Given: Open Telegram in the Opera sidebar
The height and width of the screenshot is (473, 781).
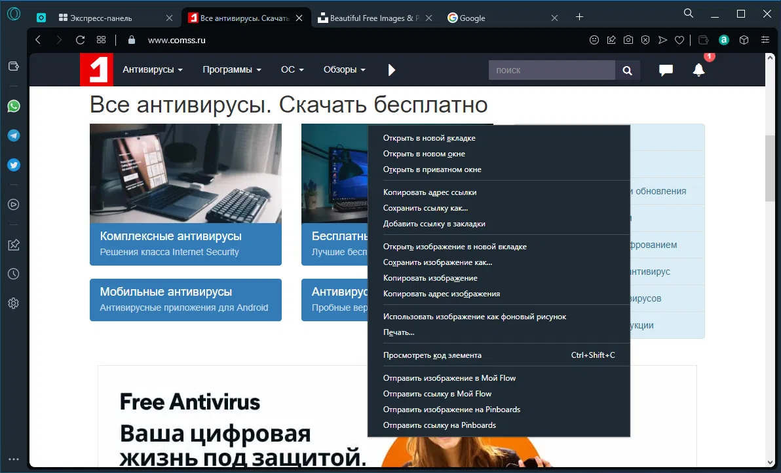Looking at the screenshot, I should click(x=14, y=135).
